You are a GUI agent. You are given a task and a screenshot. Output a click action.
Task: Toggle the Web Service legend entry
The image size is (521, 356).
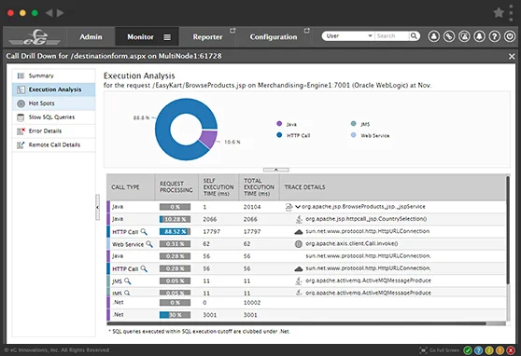pyautogui.click(x=370, y=135)
